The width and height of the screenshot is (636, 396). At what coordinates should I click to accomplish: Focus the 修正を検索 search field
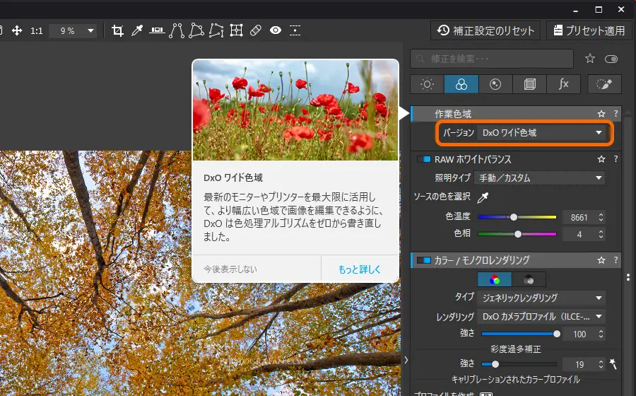click(x=492, y=59)
